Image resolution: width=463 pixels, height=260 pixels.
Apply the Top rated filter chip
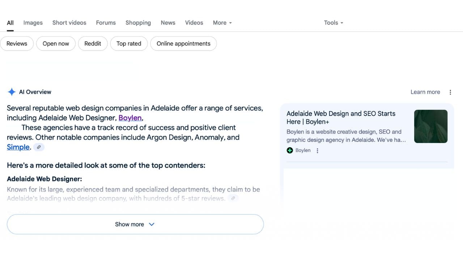coord(129,44)
